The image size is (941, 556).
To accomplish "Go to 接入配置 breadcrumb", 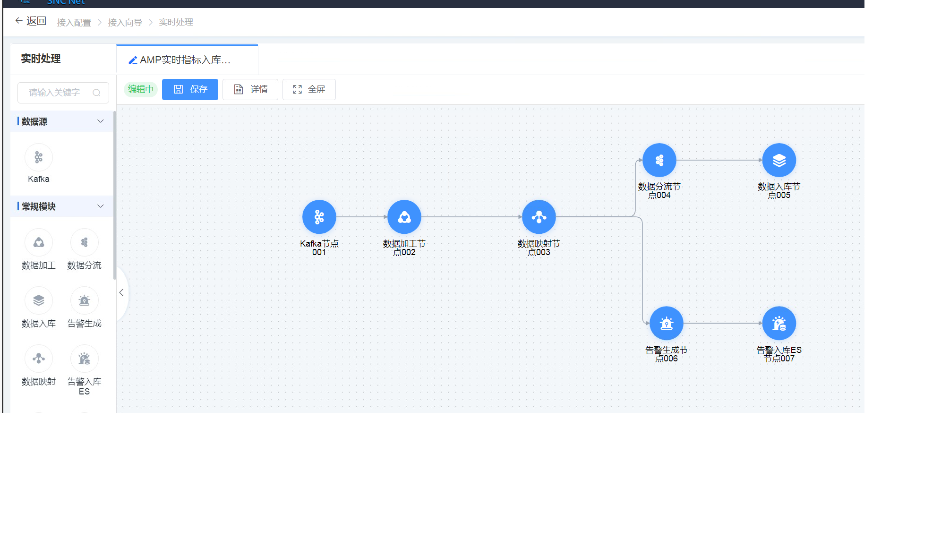I will [x=74, y=22].
